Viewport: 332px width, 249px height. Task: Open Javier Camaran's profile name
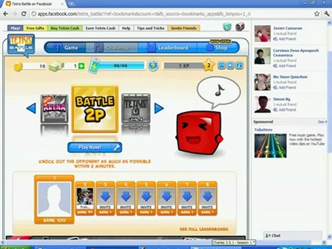pos(288,28)
